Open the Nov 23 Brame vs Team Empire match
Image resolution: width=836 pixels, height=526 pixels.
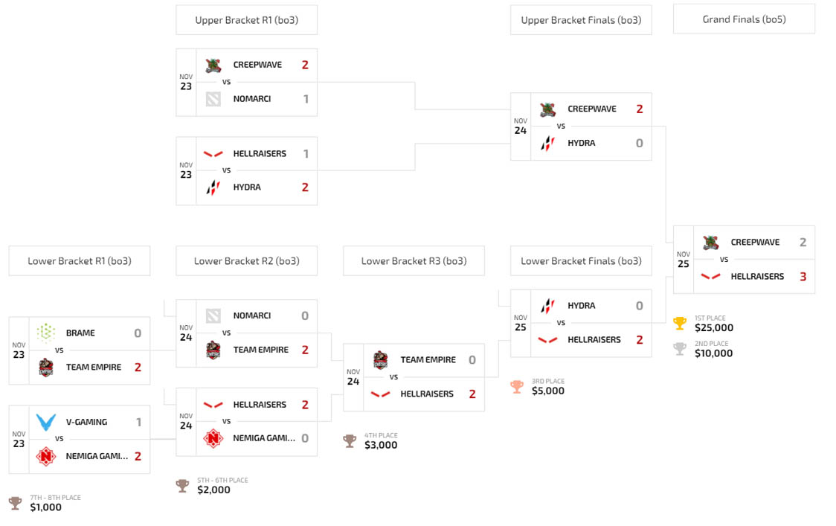tap(80, 350)
